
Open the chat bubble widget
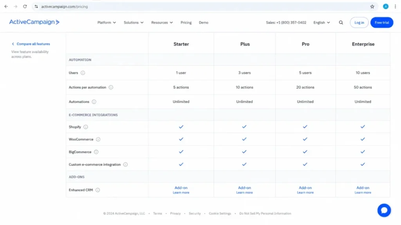384,210
